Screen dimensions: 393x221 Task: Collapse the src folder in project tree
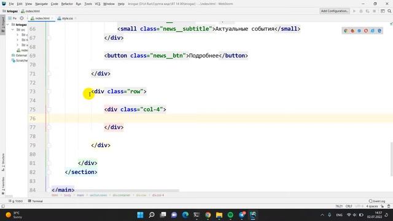pyautogui.click(x=13, y=29)
